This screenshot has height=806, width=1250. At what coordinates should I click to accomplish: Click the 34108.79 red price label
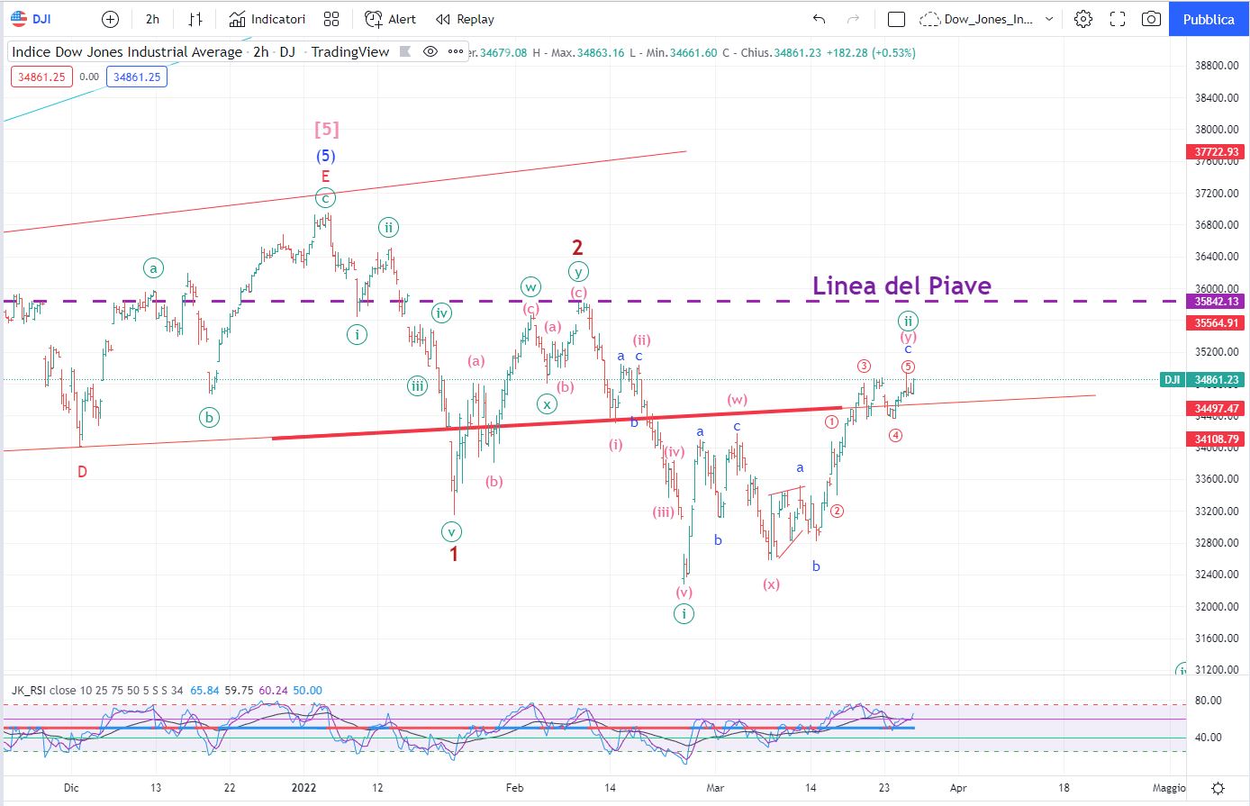click(x=1217, y=439)
